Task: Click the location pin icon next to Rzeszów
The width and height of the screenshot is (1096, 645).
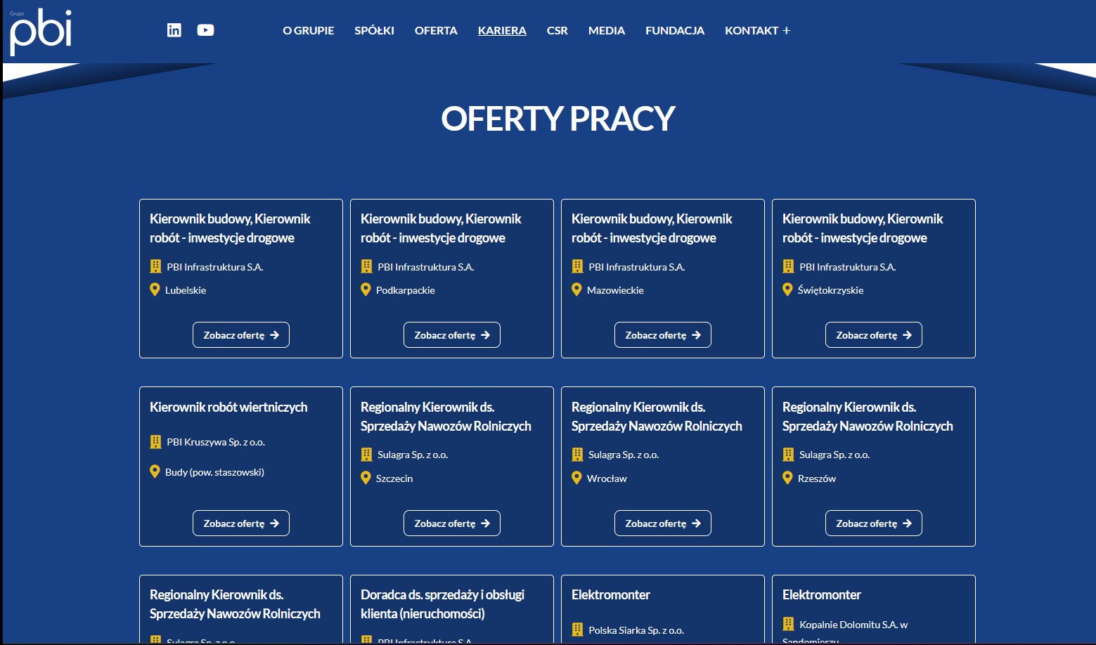Action: click(788, 477)
